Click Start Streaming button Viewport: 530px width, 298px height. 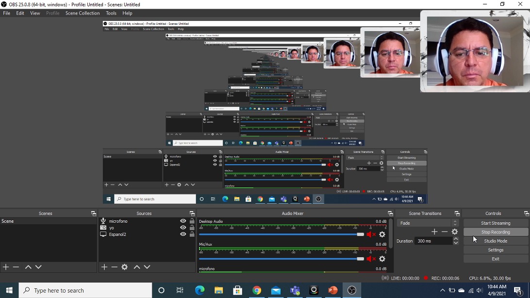point(496,223)
